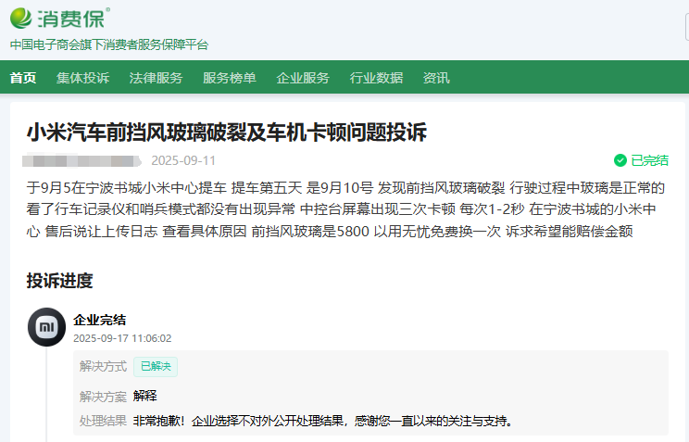
Task: Click the 解决方案 label
Action: coord(103,397)
